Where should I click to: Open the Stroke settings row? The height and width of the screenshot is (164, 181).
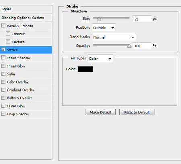(x=26, y=50)
